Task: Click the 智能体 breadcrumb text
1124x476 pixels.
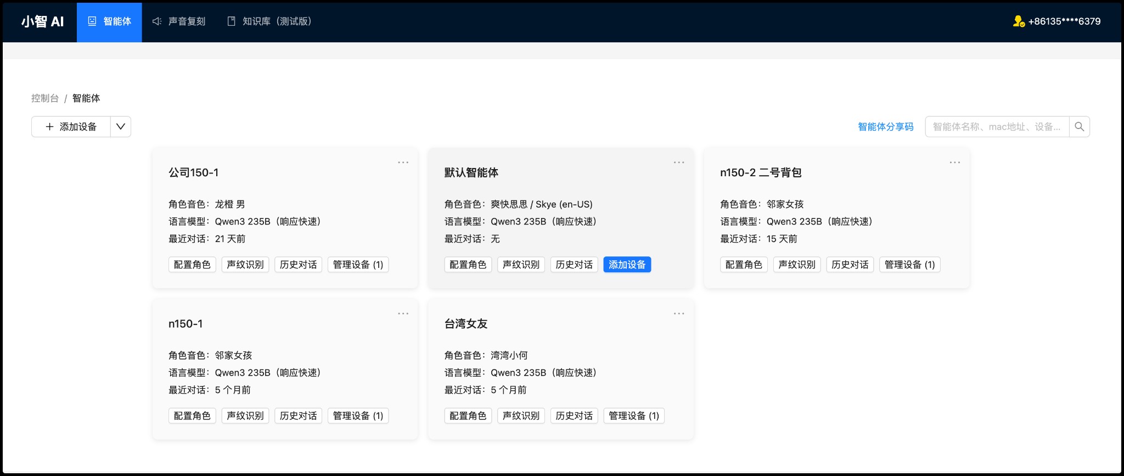Action: 86,98
